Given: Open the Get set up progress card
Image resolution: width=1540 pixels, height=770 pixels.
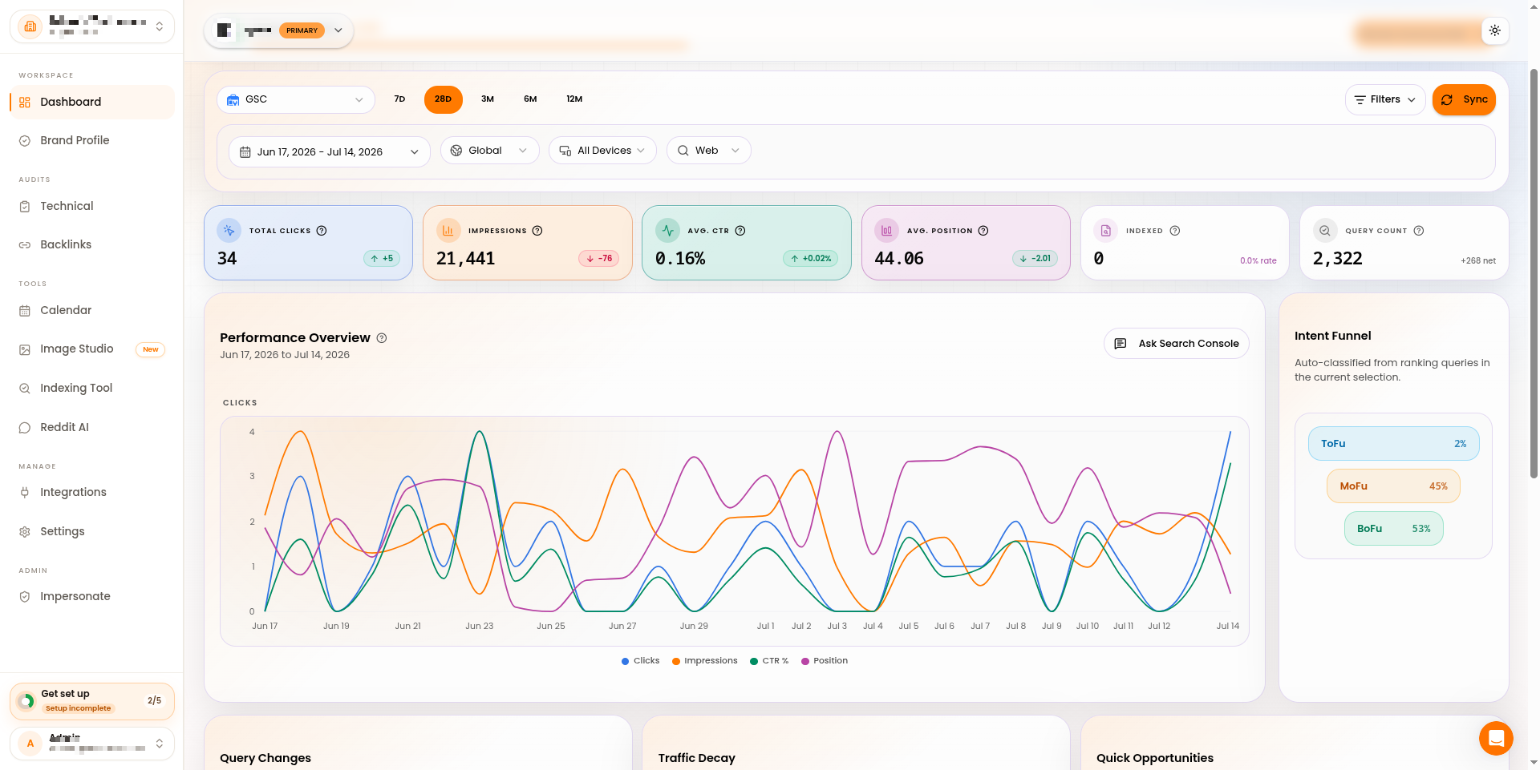Looking at the screenshot, I should pyautogui.click(x=92, y=701).
